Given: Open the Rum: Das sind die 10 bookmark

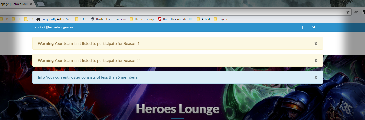Looking at the screenshot, I should (x=176, y=19).
